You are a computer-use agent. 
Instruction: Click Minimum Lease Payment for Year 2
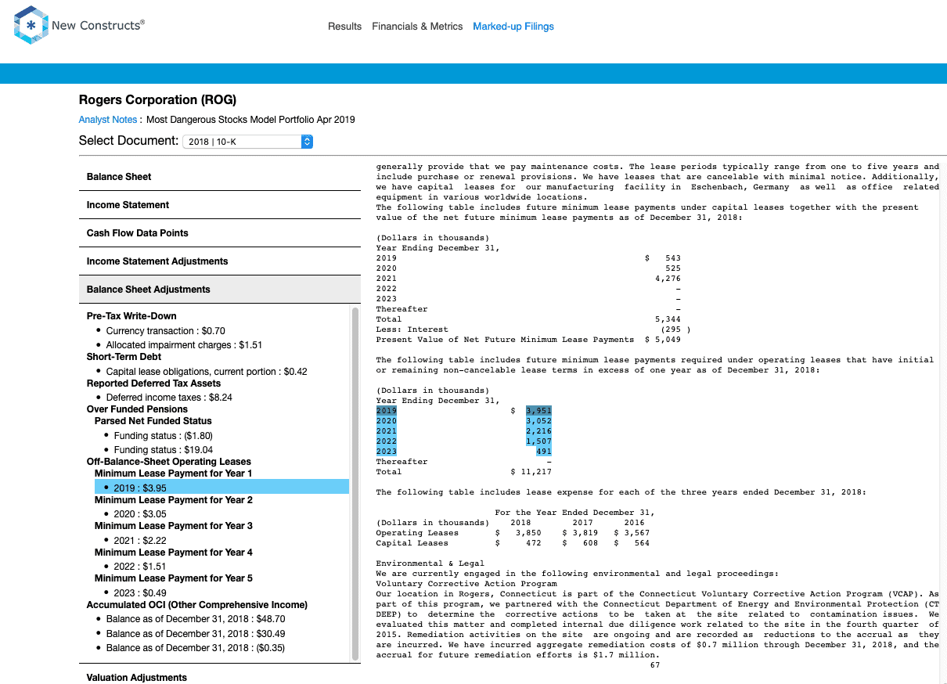pyautogui.click(x=174, y=500)
